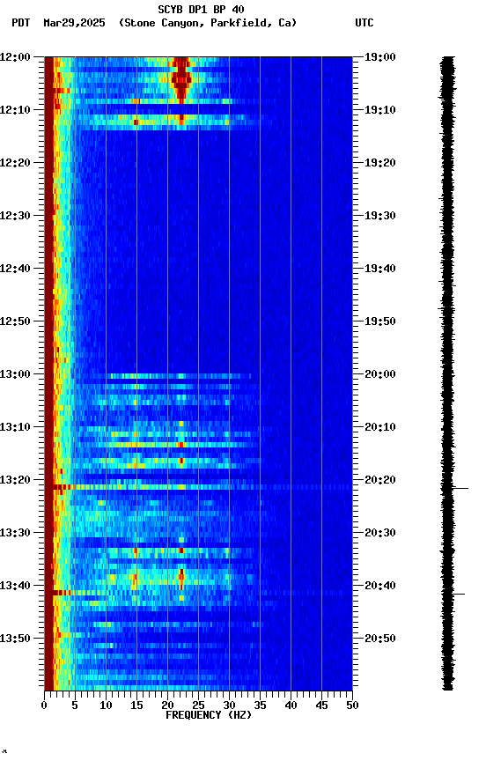Click the "13:50" PDT time label
Viewport: 486px width, 761px height.
(15, 639)
